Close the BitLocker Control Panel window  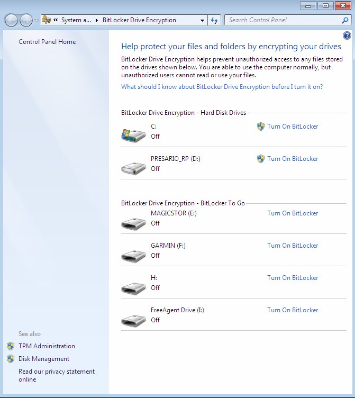click(x=343, y=6)
